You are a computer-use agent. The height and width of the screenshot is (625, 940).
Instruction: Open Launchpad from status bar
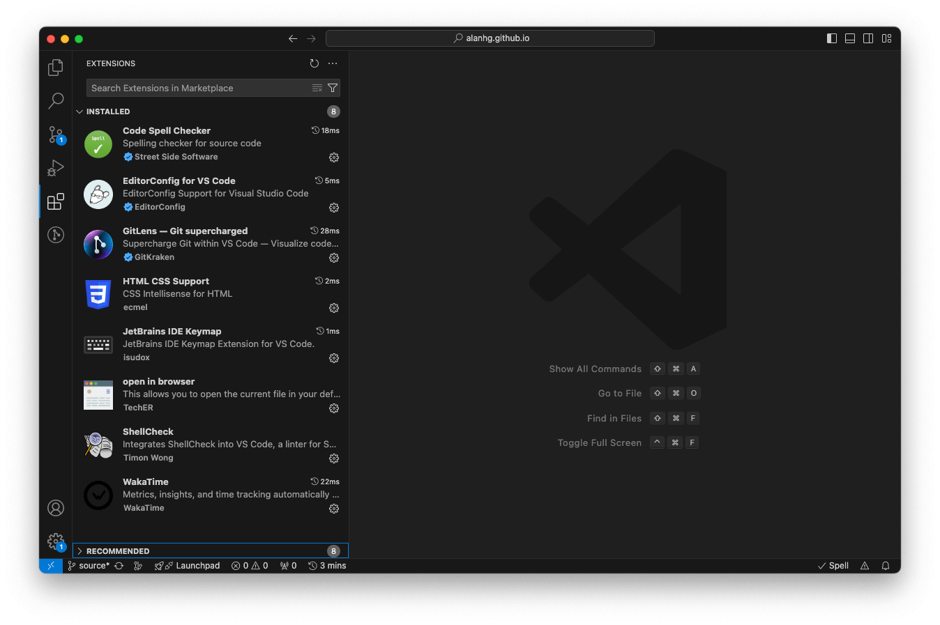(187, 566)
